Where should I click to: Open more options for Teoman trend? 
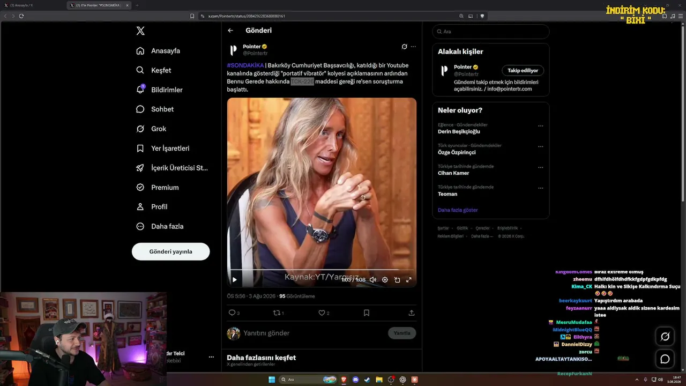tap(540, 188)
